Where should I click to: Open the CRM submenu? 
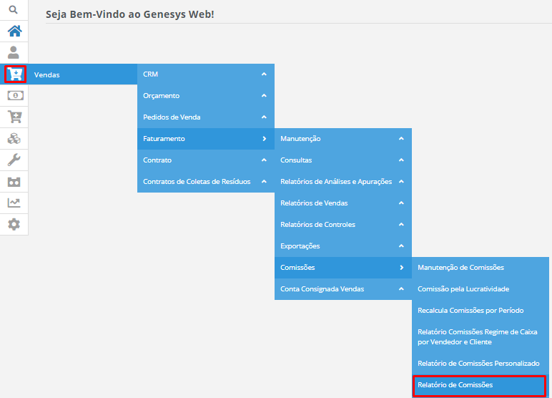click(x=206, y=74)
